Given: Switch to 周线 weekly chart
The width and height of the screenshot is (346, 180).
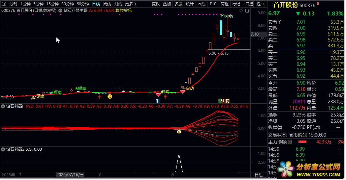Looking at the screenshot, I should click(107, 4).
